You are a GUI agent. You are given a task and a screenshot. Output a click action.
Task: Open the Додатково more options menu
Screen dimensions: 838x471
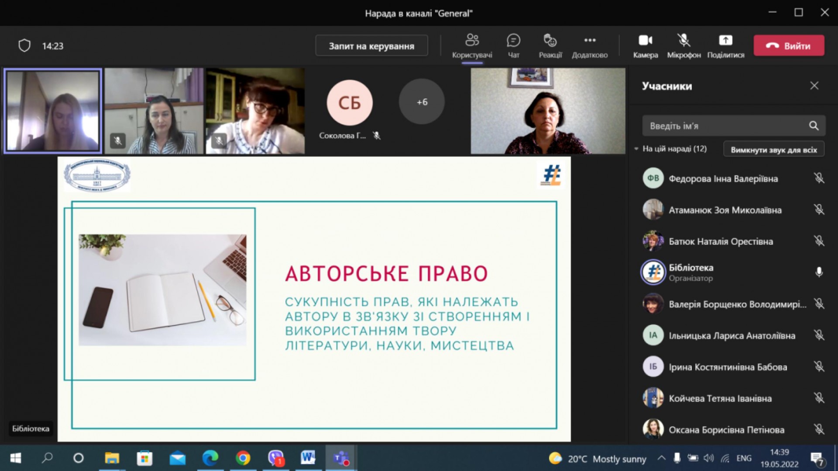[590, 45]
